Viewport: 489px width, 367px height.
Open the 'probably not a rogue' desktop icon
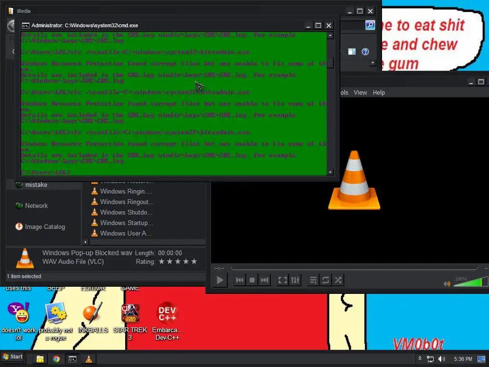click(55, 322)
